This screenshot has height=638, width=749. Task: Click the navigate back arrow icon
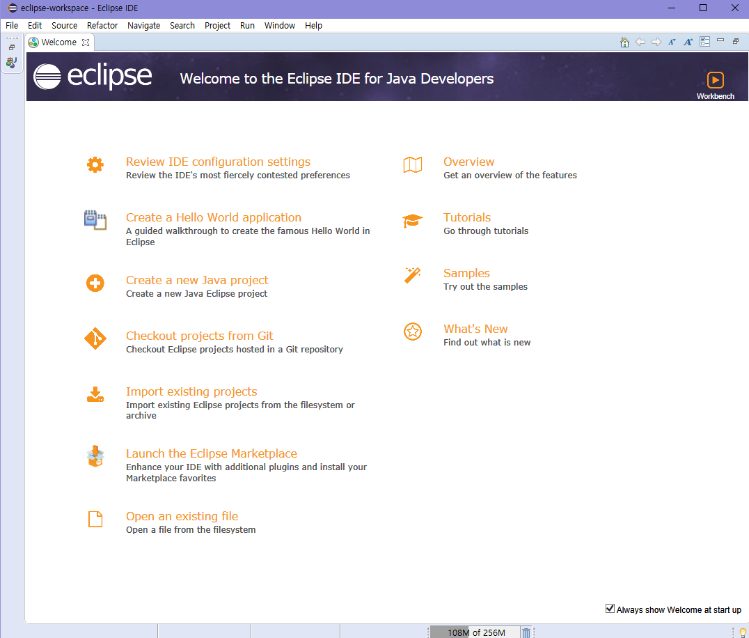point(640,42)
